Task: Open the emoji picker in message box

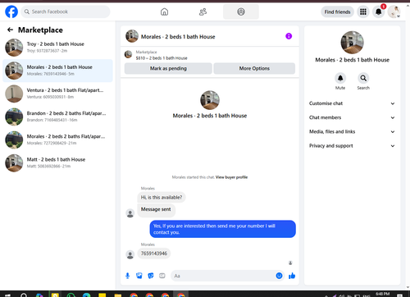Action: click(x=279, y=276)
